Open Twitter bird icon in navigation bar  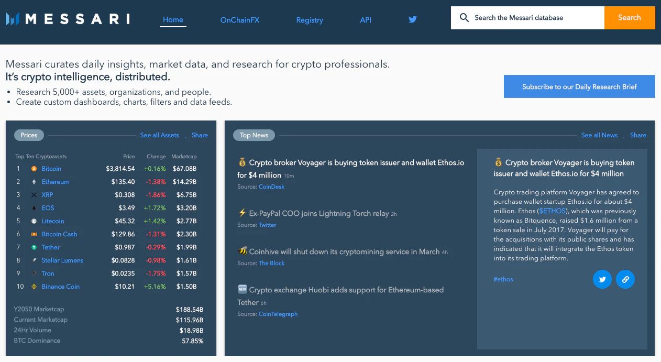[413, 19]
